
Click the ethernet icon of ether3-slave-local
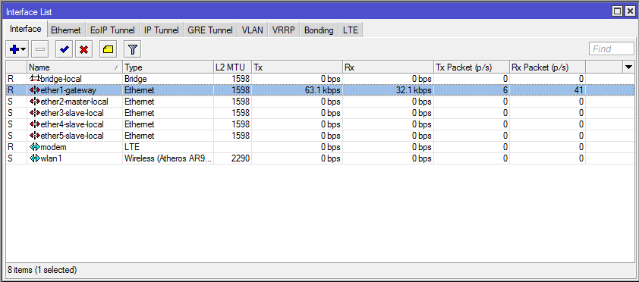(x=35, y=113)
